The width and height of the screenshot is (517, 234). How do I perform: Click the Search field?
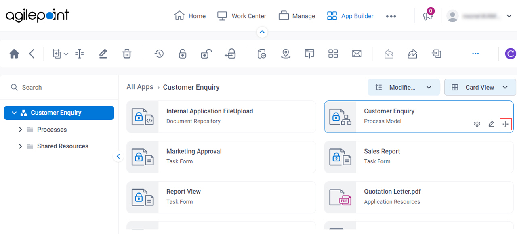pyautogui.click(x=59, y=87)
